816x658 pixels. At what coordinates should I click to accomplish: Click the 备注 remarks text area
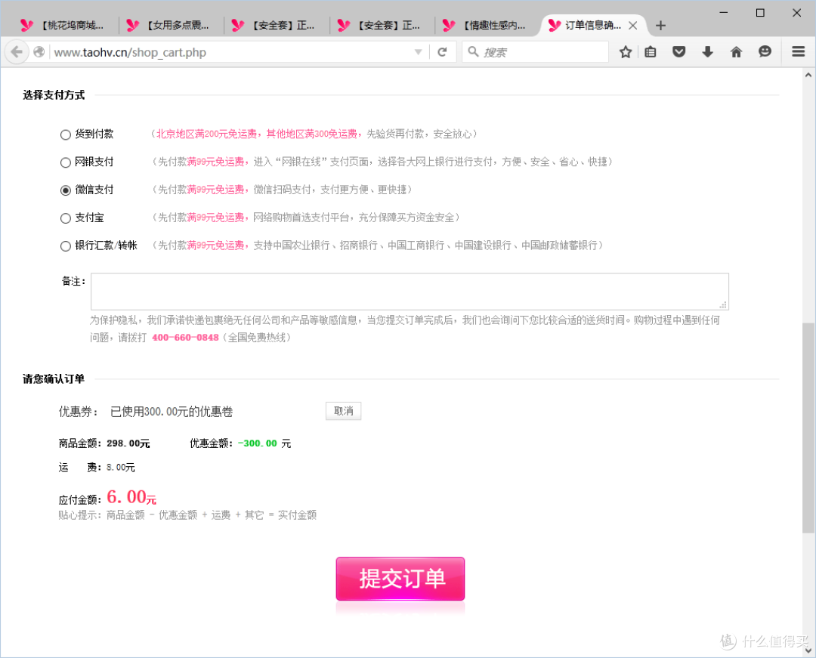point(410,292)
